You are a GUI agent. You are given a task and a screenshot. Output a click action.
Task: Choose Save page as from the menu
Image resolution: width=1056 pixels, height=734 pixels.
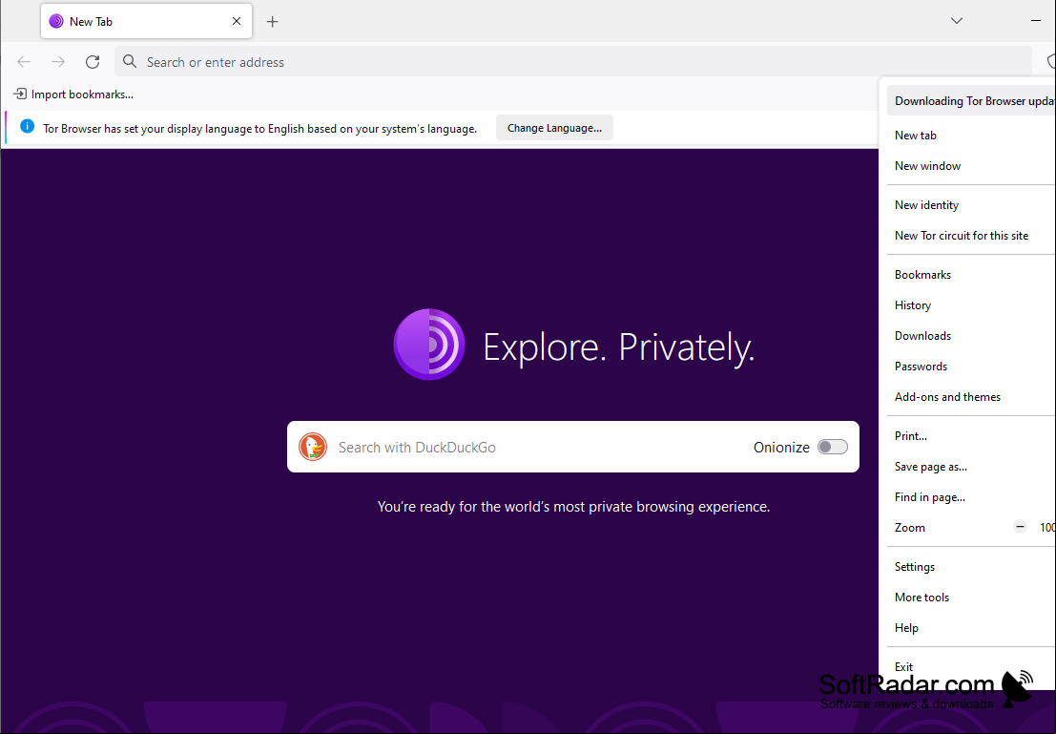[x=971, y=467]
